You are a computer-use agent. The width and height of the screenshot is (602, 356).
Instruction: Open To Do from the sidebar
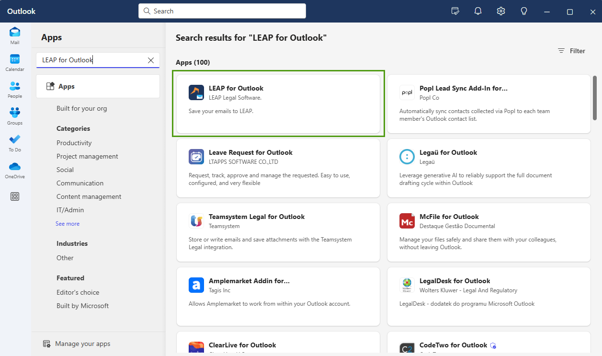click(14, 142)
